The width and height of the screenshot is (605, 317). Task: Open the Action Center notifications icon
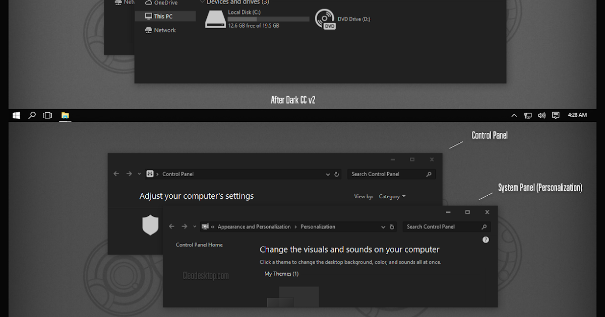pyautogui.click(x=556, y=115)
